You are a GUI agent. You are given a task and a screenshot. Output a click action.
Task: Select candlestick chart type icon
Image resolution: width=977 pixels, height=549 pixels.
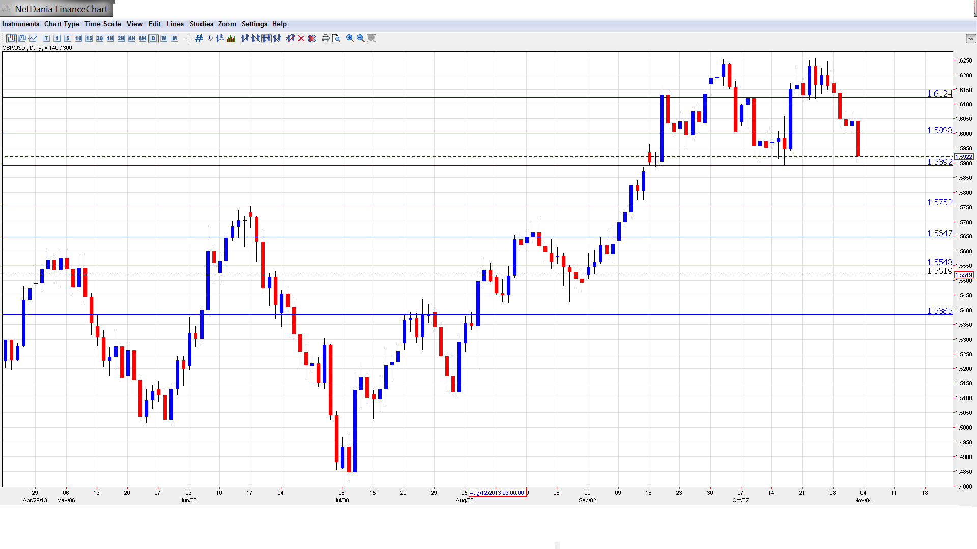11,38
